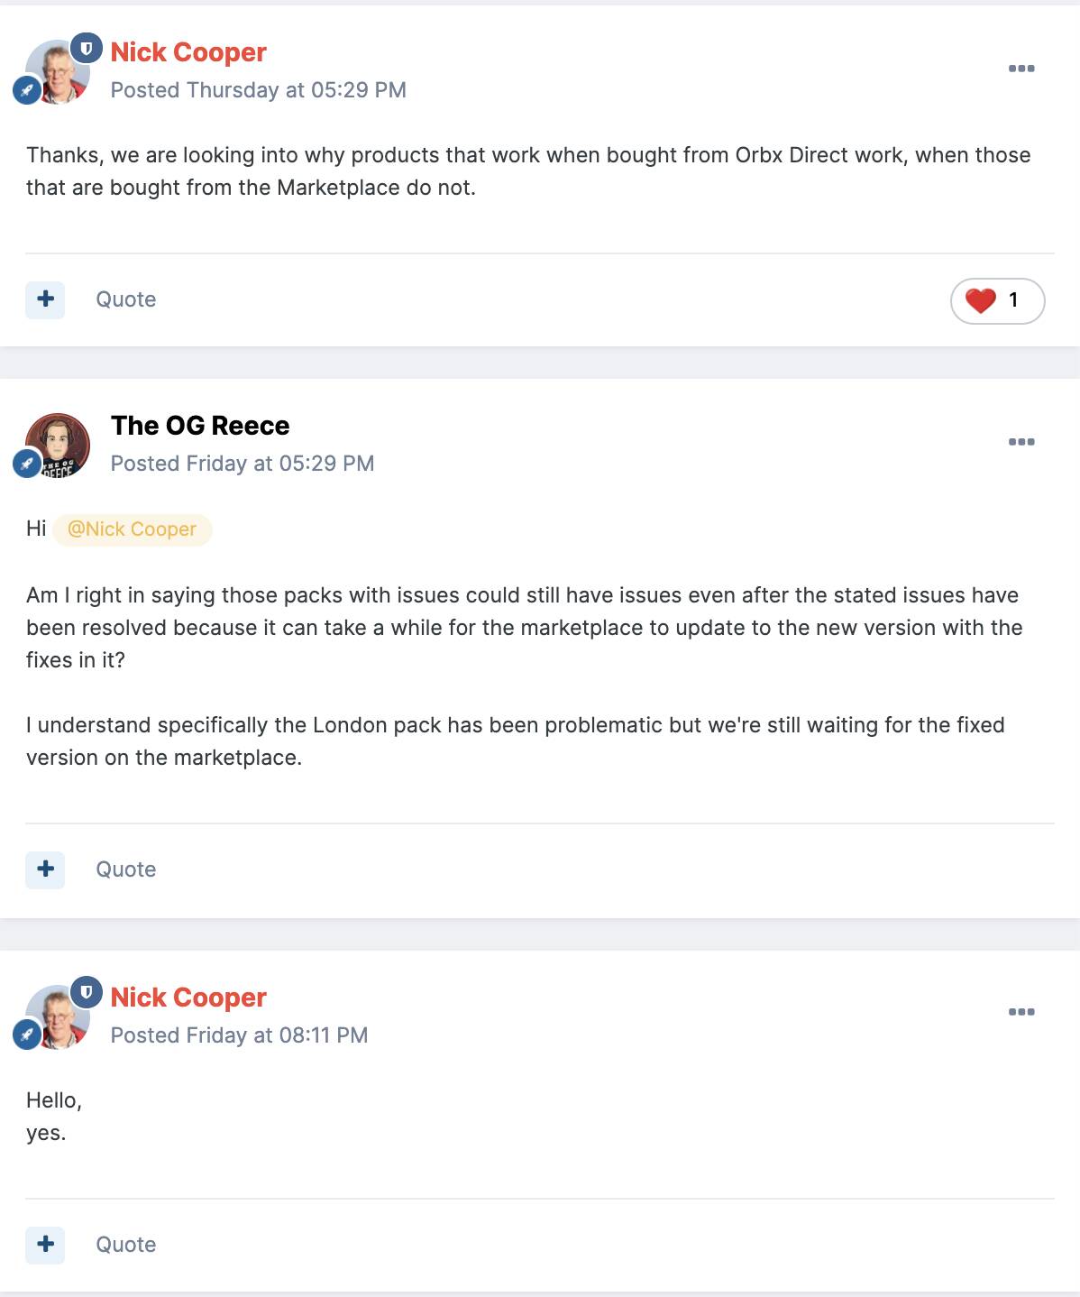
Task: Click the multi-quote plus on the 08:11 PM post
Action: tap(45, 1245)
